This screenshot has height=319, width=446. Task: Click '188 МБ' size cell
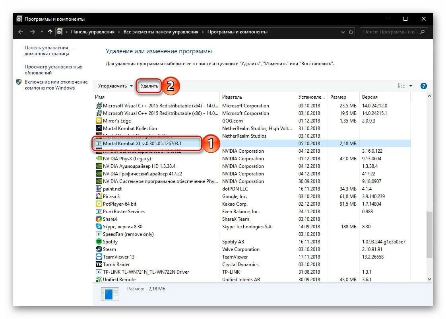click(349, 226)
